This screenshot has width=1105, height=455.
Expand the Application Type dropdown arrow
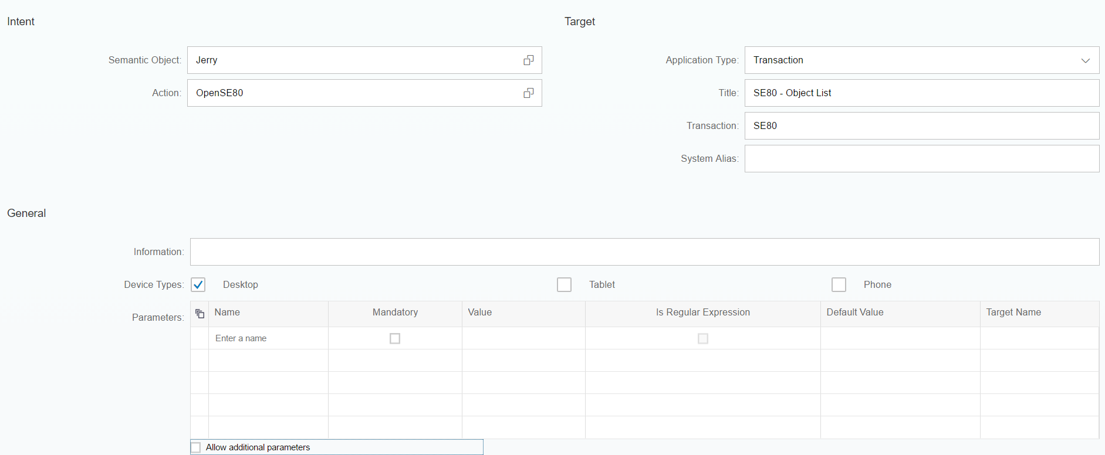coord(1085,60)
